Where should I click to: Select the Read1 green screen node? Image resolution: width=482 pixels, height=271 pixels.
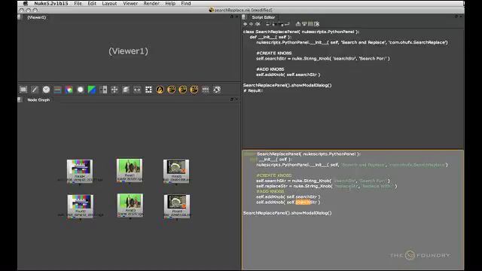(x=130, y=170)
